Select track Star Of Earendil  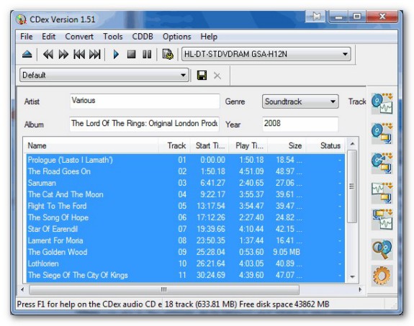click(x=186, y=229)
